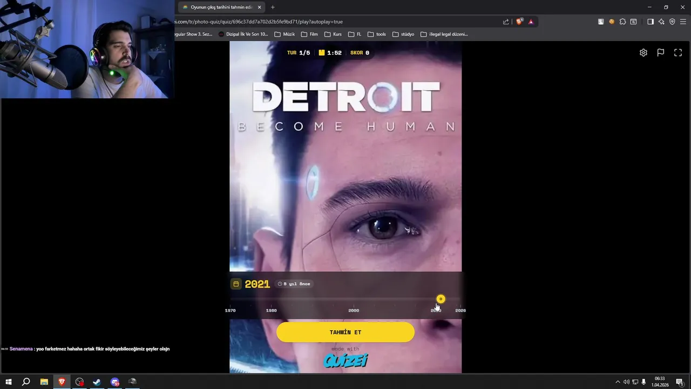691x389 pixels.
Task: Click the 1970 mark on year timeline
Action: coord(230,310)
